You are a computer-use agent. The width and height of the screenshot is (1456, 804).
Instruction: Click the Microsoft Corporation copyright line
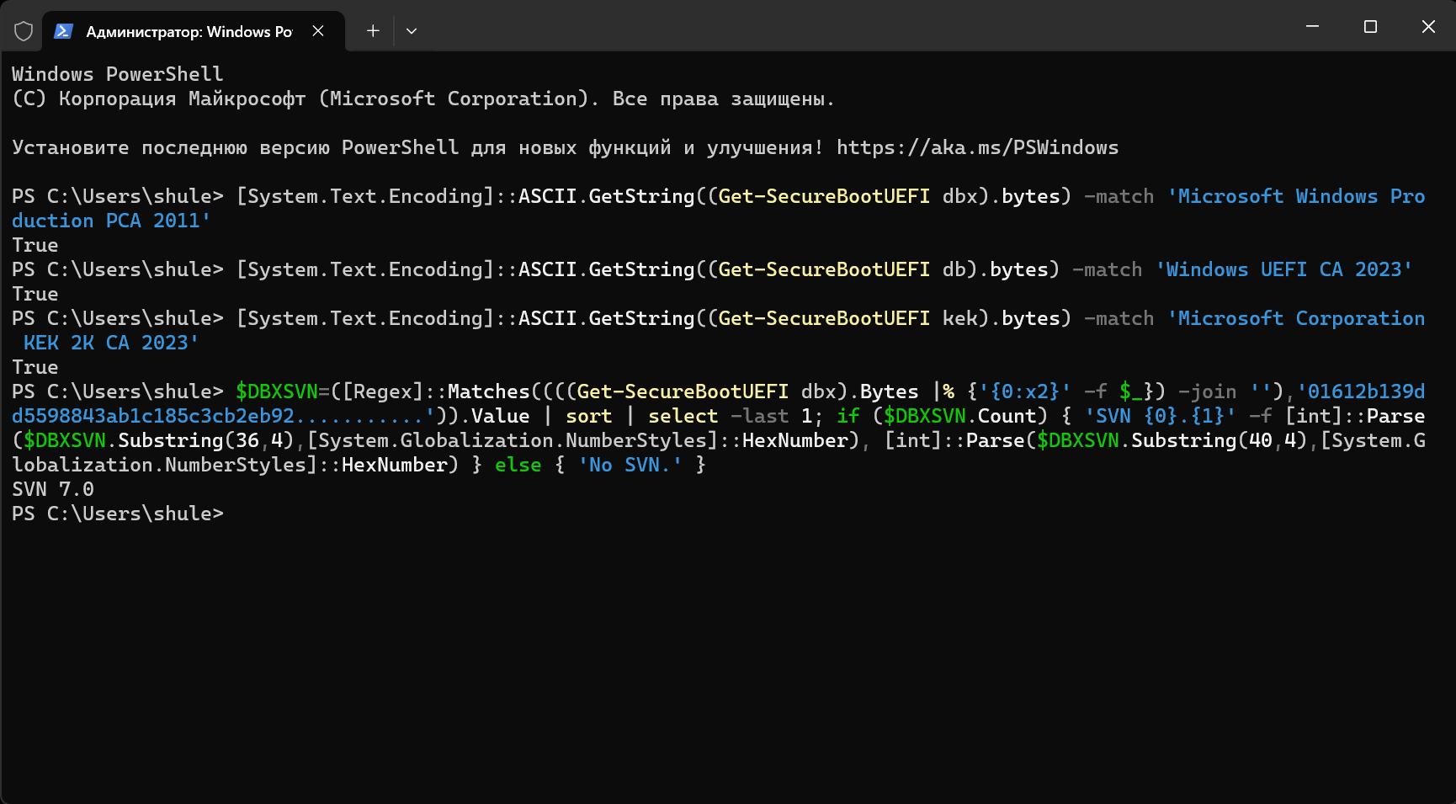point(422,99)
